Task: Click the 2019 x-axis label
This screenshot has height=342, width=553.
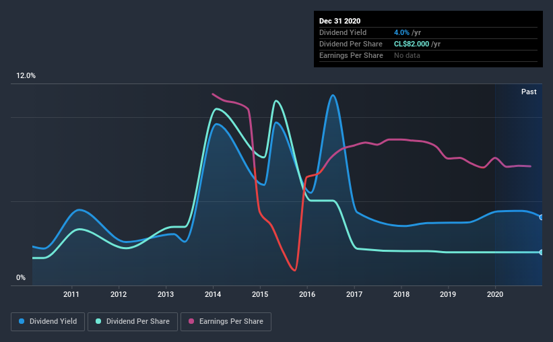Action: (x=448, y=294)
